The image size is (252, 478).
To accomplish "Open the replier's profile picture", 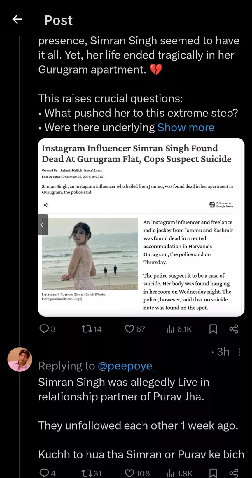I will (20, 359).
